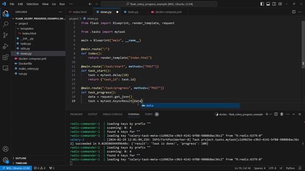Viewport: 305px width, 171px height.
Task: Toggle secondary side bar layout icon
Action: coord(274,4)
